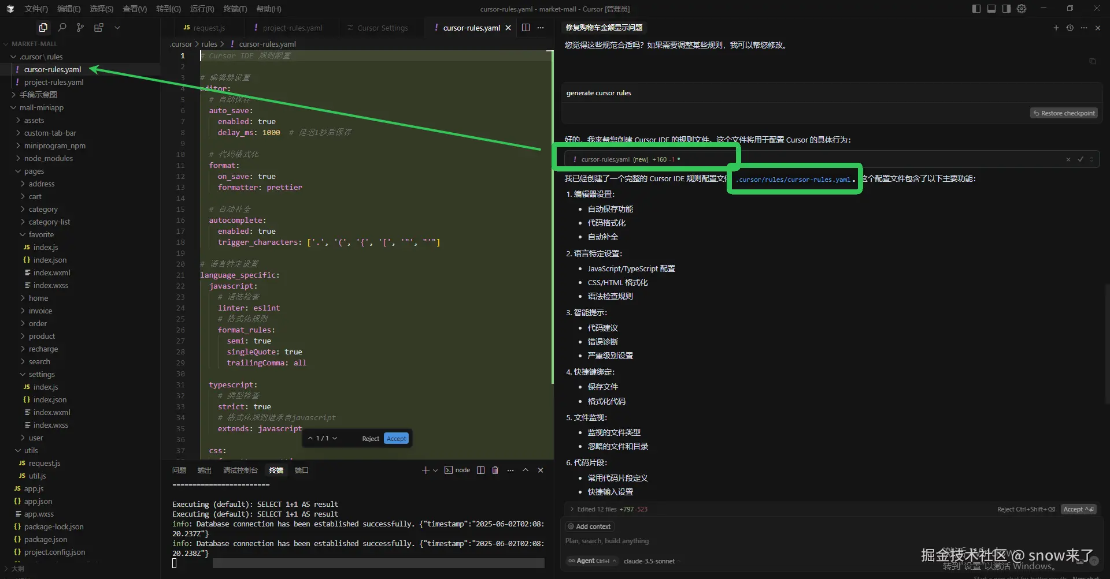Go to next diff change in editor
The image size is (1110, 579).
tap(335, 439)
